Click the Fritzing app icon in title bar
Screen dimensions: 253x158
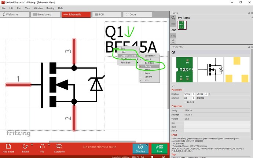(3, 2)
